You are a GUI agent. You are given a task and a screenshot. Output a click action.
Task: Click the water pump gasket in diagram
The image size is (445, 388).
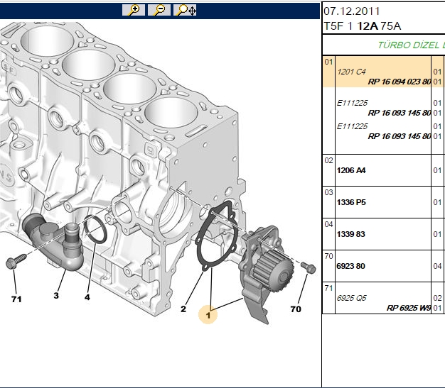point(217,235)
